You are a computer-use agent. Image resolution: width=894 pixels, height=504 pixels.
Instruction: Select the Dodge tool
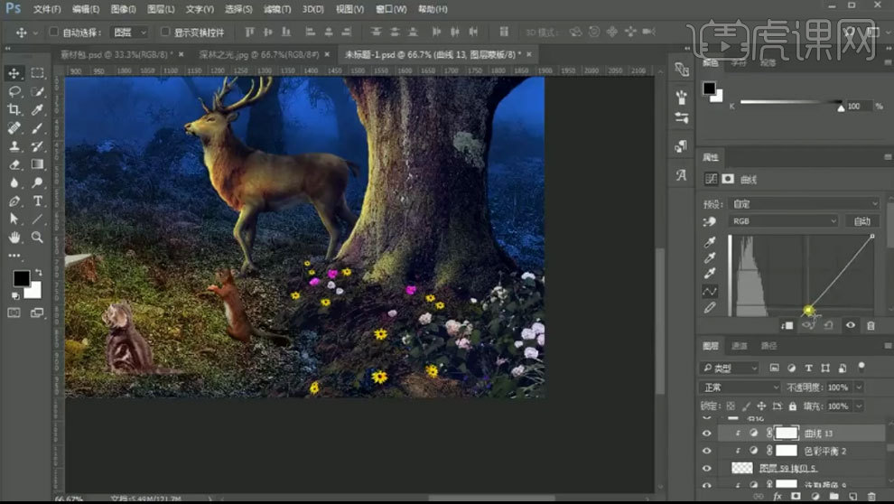tap(38, 182)
